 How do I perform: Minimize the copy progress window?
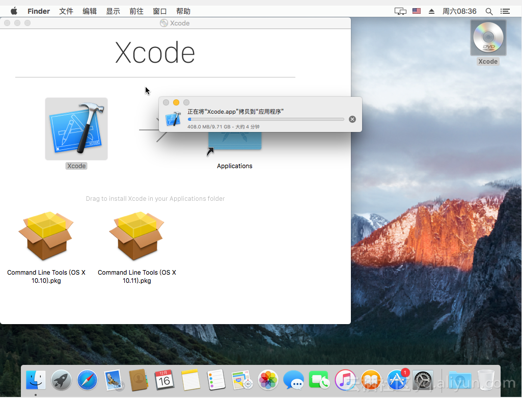tap(176, 102)
